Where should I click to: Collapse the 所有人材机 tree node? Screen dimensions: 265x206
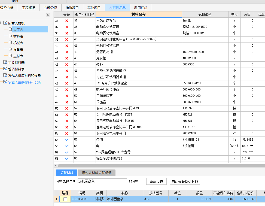1,23
